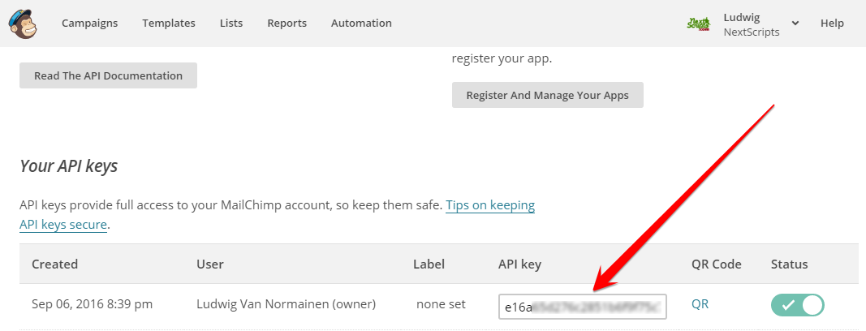Click the Ludwig username text
This screenshot has height=331, width=866.
pyautogui.click(x=741, y=17)
